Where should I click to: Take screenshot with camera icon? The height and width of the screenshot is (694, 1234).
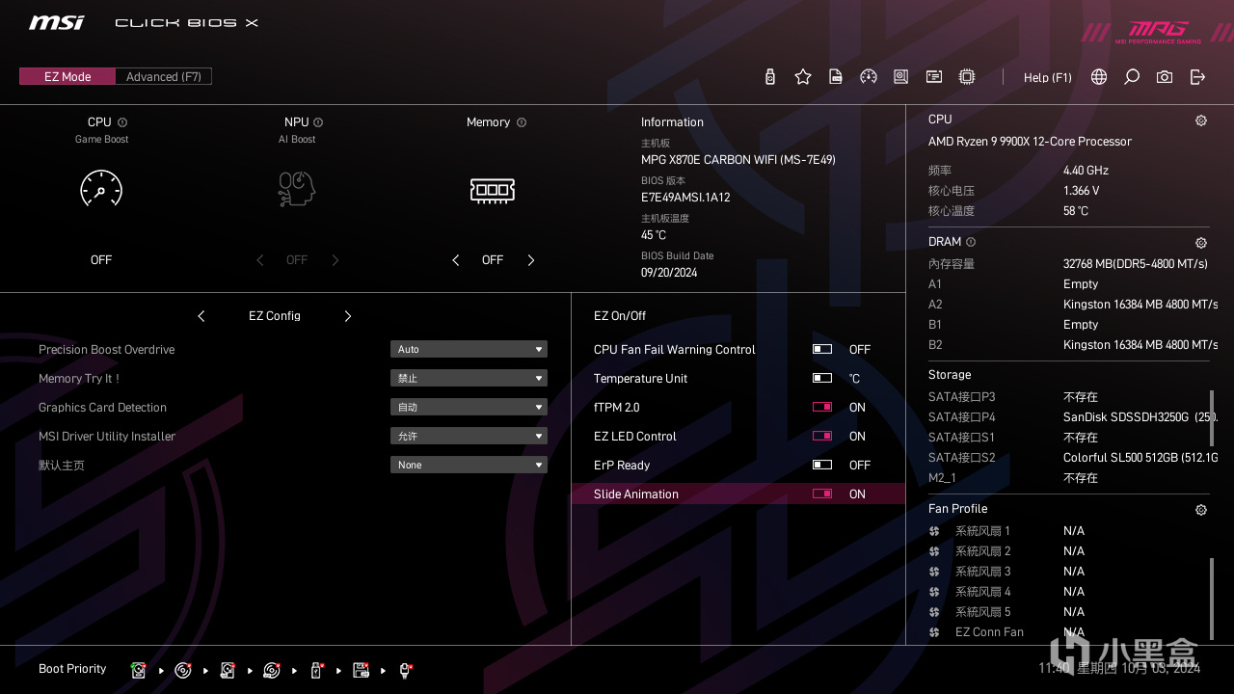pyautogui.click(x=1165, y=77)
